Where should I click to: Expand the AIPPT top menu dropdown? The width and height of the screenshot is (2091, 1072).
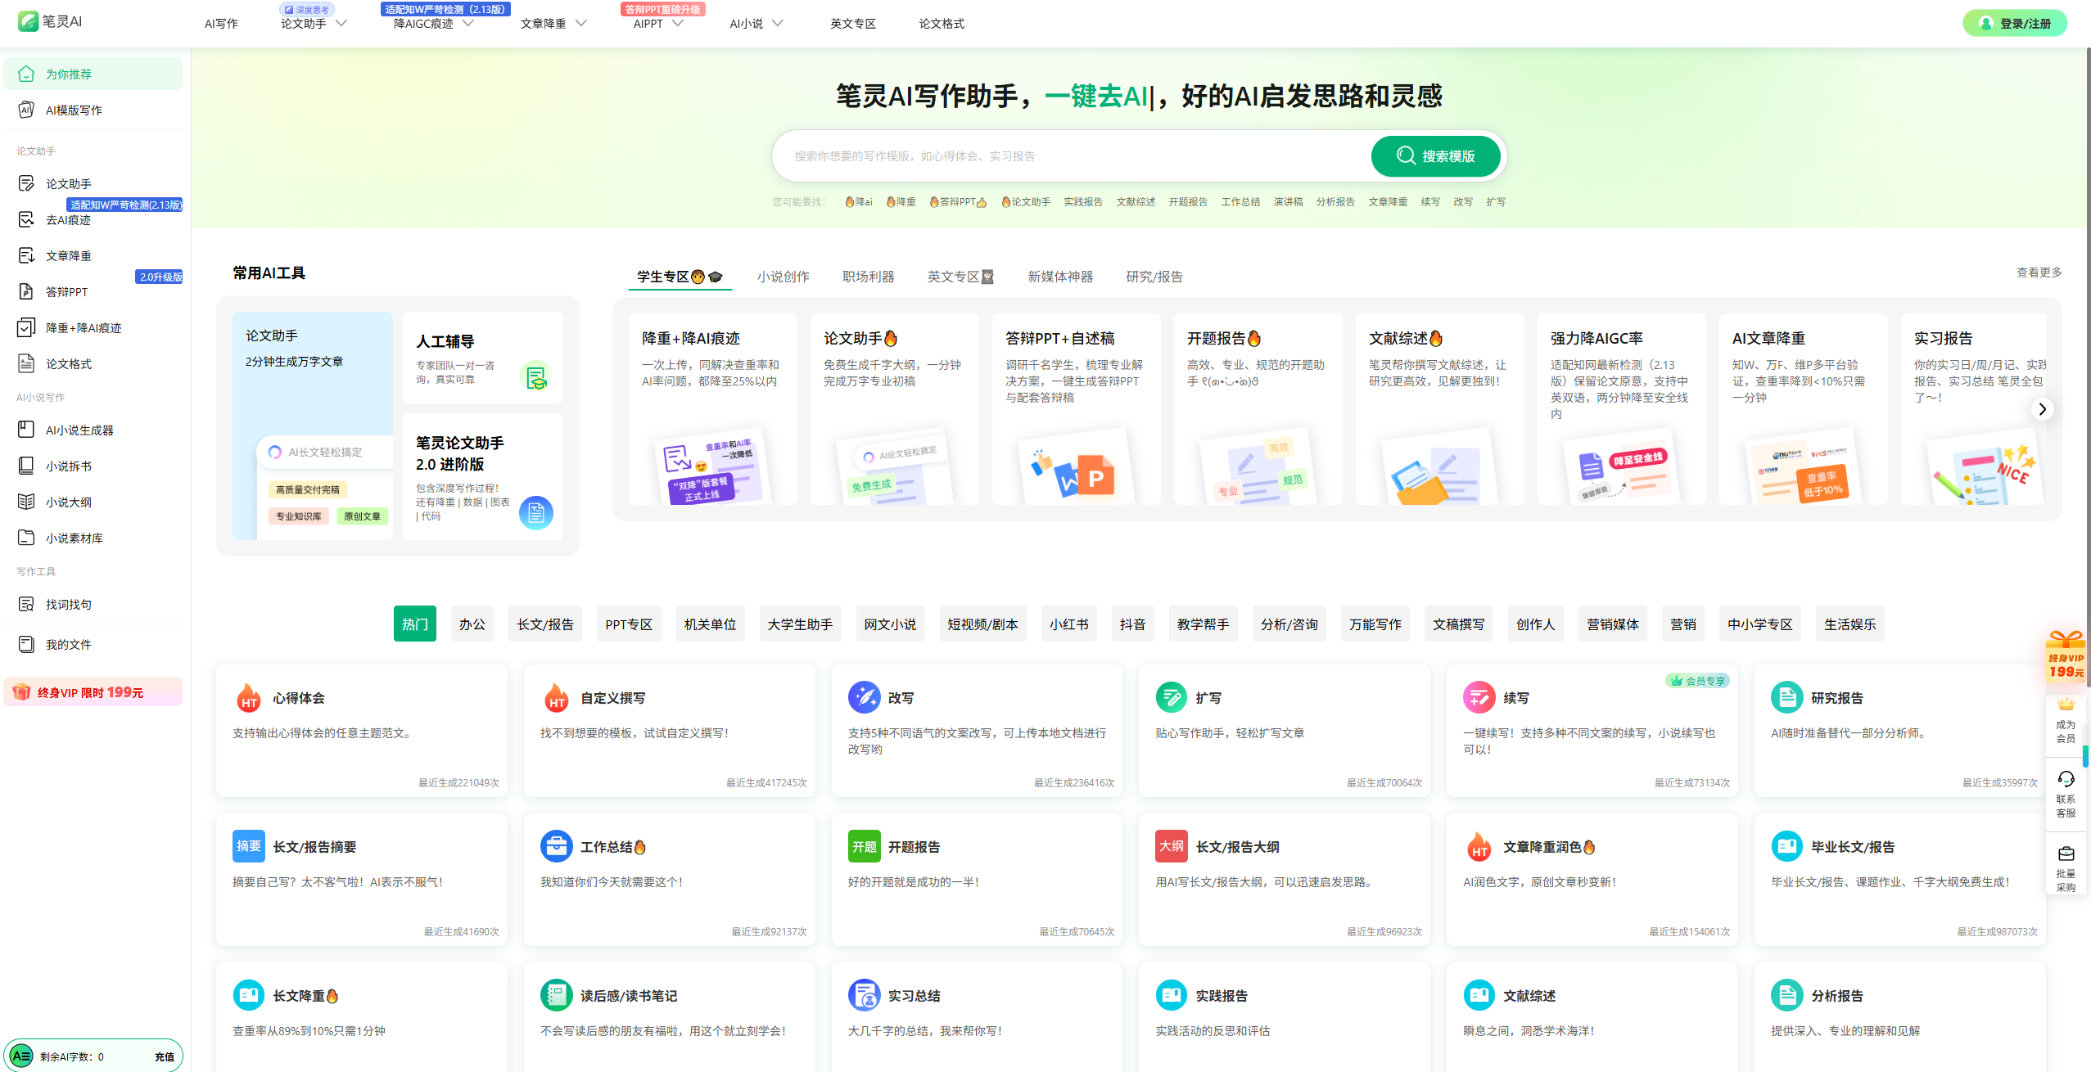(678, 24)
